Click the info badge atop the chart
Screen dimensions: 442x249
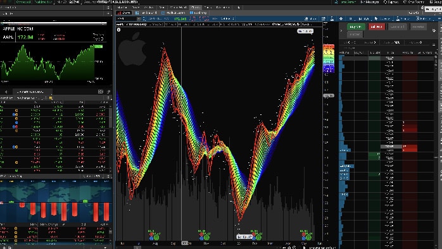coord(118,30)
